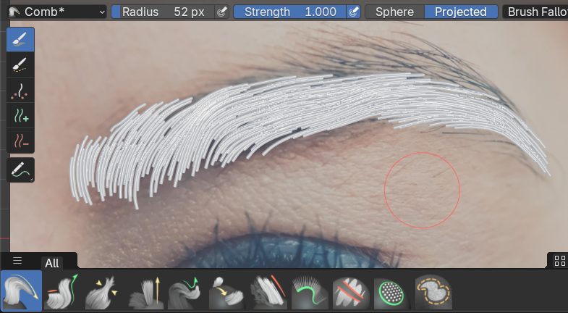Click the Strength 1.000 slider

click(289, 12)
